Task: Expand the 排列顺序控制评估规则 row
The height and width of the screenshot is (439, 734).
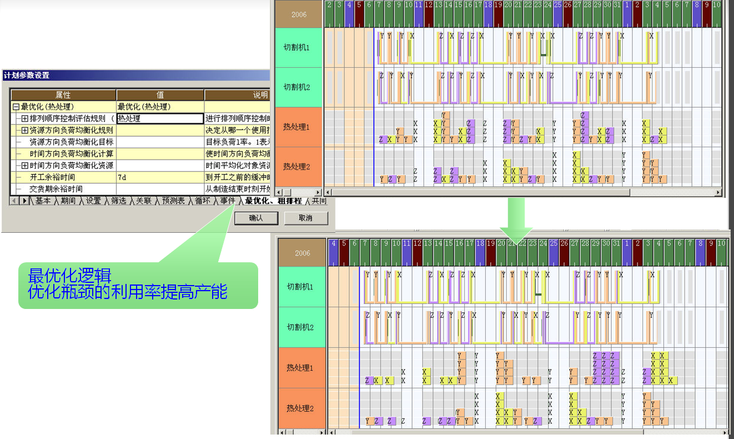Action: tap(24, 118)
